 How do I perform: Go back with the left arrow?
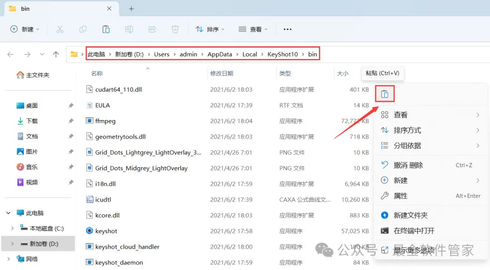(x=10, y=54)
